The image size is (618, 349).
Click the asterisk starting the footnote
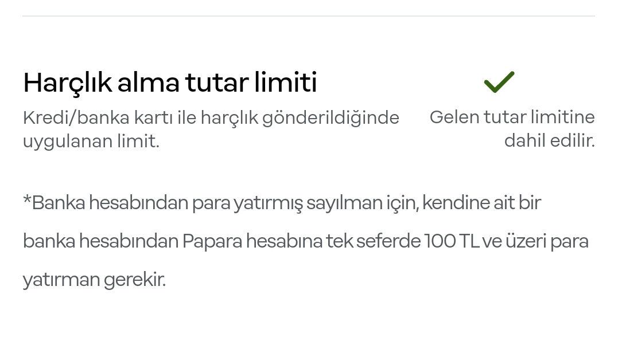click(x=27, y=199)
